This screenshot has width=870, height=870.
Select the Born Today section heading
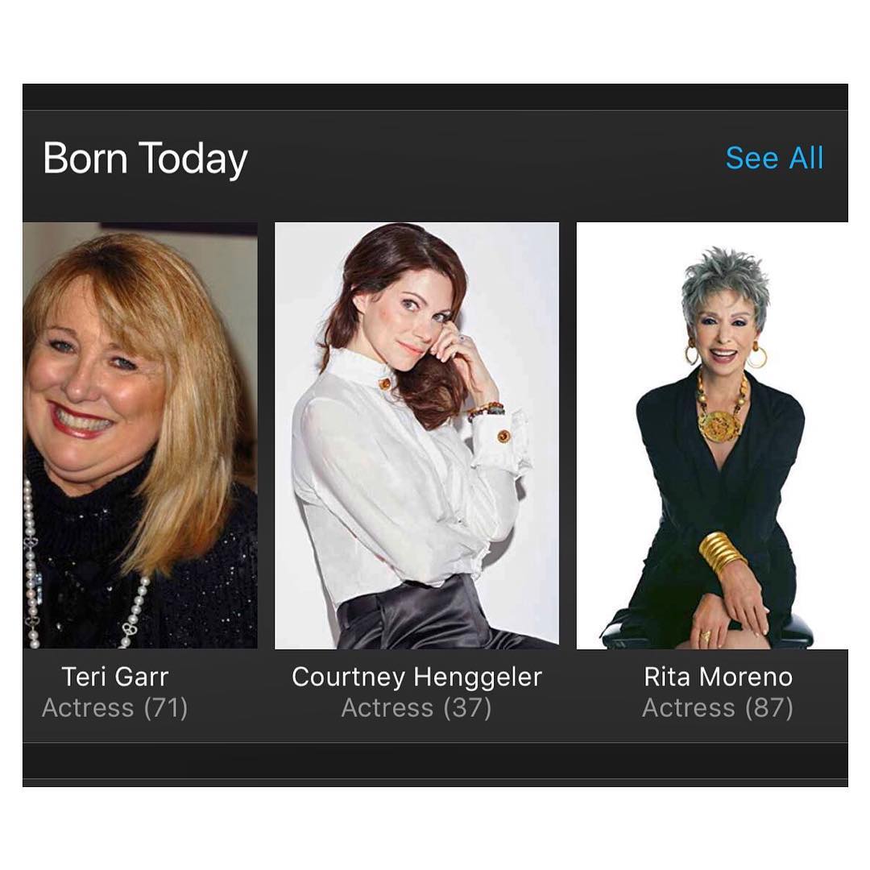[145, 159]
